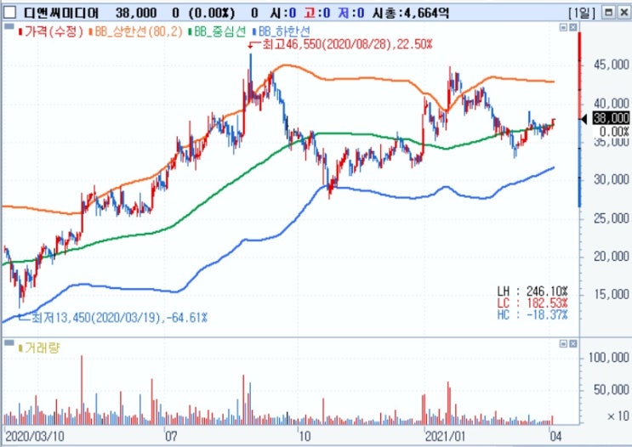The image size is (632, 447).
Task: Click the 38,000 price in title bar
Action: coord(136,13)
